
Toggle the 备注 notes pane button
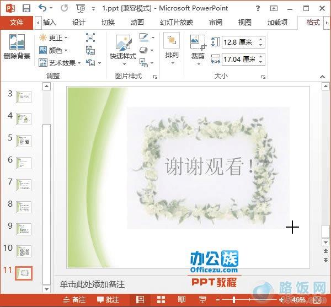click(74, 300)
